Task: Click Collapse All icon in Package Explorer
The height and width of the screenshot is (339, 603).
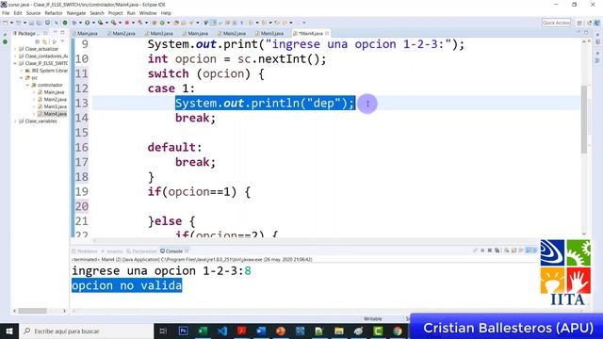Action: [38, 41]
